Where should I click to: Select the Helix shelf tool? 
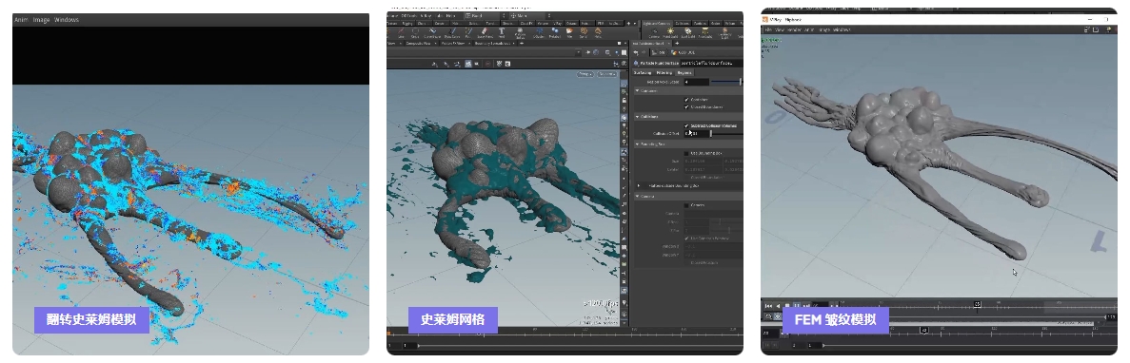coord(598,32)
